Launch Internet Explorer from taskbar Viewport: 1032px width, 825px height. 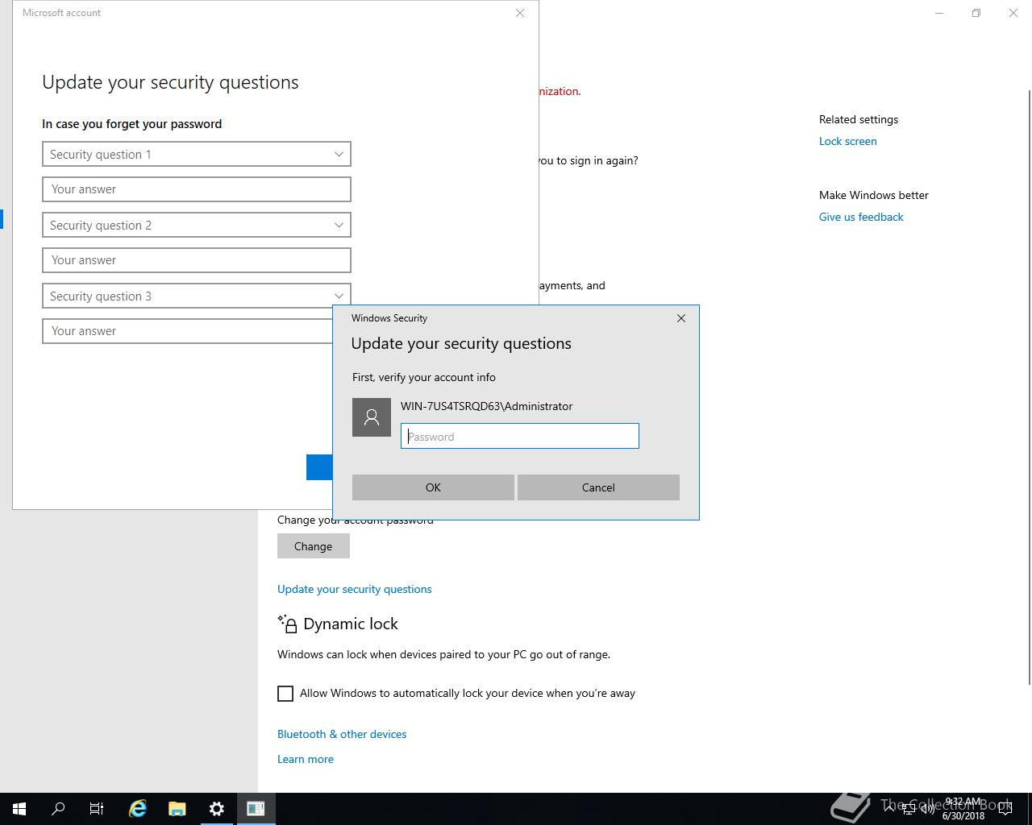point(138,808)
